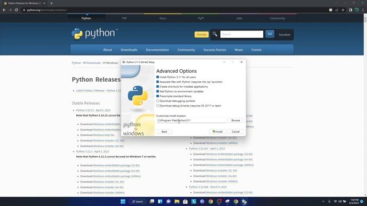This screenshot has width=367, height=206.
Task: Select the PyPI top-bar tab
Action: [201, 18]
